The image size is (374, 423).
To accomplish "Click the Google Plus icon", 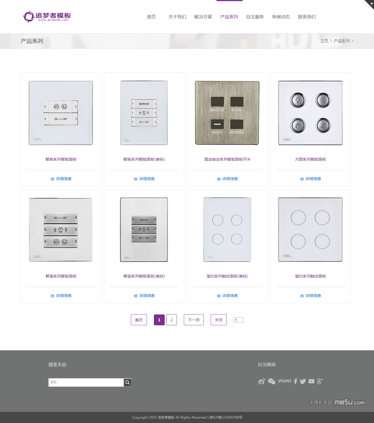I will [x=320, y=381].
